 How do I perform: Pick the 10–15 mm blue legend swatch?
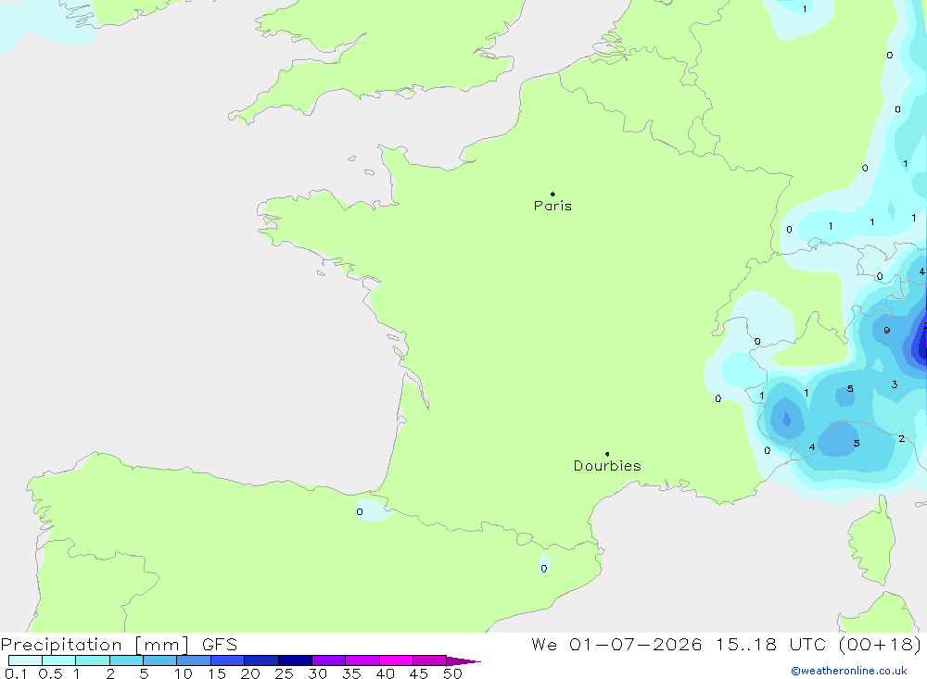point(194,660)
